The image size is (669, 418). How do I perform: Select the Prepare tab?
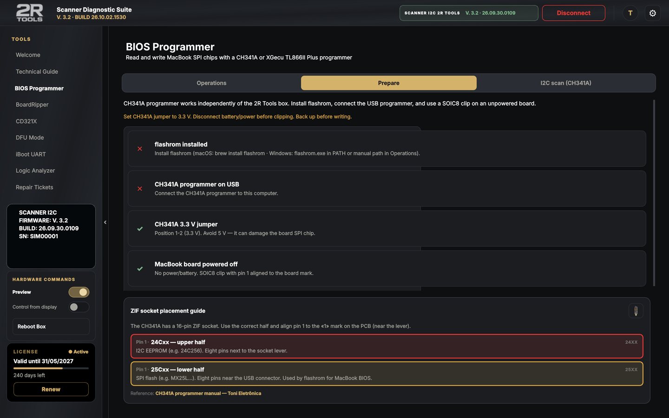[389, 83]
